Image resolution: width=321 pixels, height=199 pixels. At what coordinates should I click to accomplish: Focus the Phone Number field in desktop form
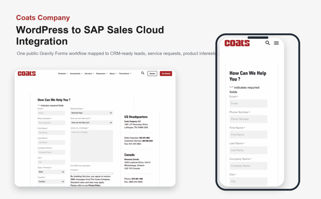coord(51,123)
